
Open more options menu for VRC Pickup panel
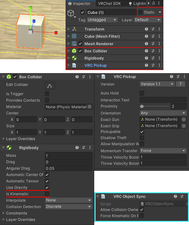coord(184,76)
